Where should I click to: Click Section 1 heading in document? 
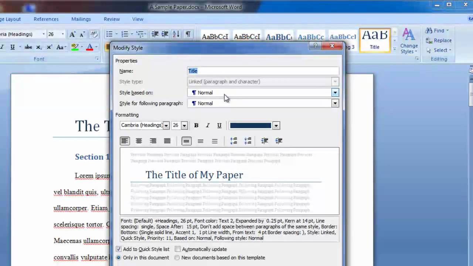pyautogui.click(x=92, y=157)
